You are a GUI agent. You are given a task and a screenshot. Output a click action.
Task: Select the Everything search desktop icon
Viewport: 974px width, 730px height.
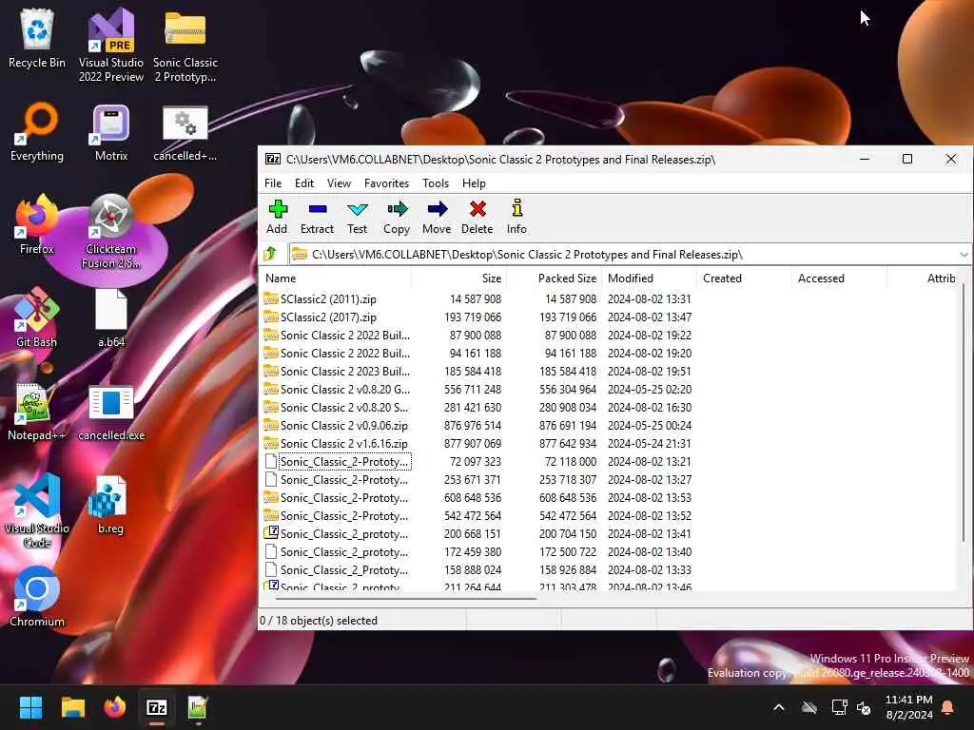click(37, 131)
